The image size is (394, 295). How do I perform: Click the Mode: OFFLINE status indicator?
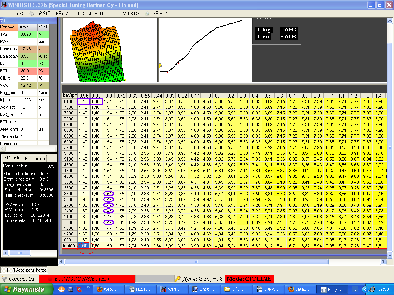point(249,279)
